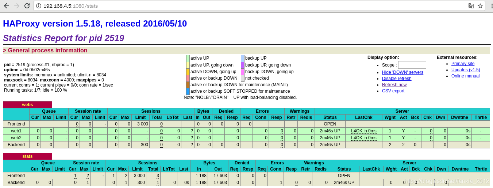Click LbTot column header in webs table
Screen dimensions: 493x188
click(x=173, y=117)
